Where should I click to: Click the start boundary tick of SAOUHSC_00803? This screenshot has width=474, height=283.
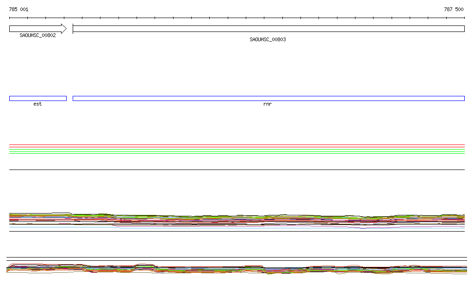click(73, 29)
